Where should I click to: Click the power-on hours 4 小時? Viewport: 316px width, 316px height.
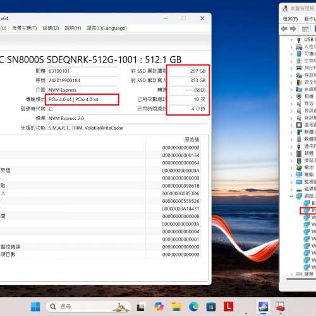click(x=198, y=109)
